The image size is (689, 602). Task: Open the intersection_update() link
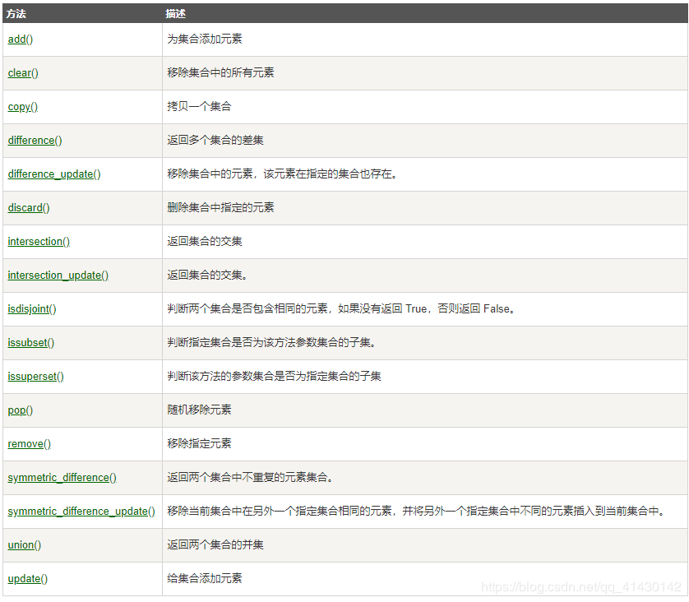(x=58, y=276)
